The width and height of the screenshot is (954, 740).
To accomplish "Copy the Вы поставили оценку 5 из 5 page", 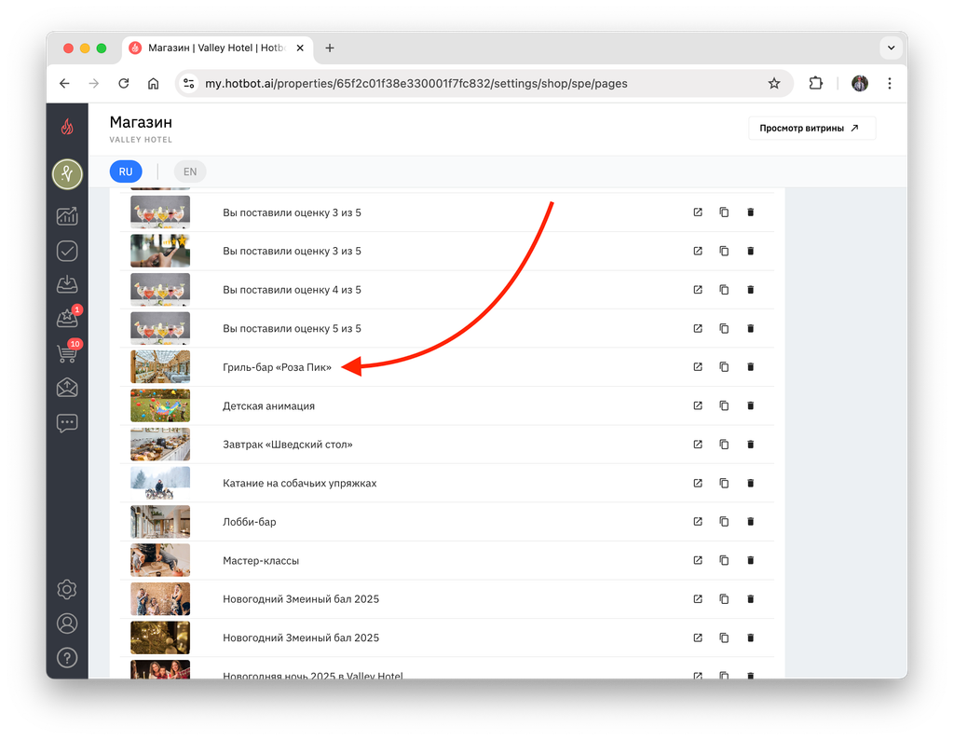I will [724, 329].
